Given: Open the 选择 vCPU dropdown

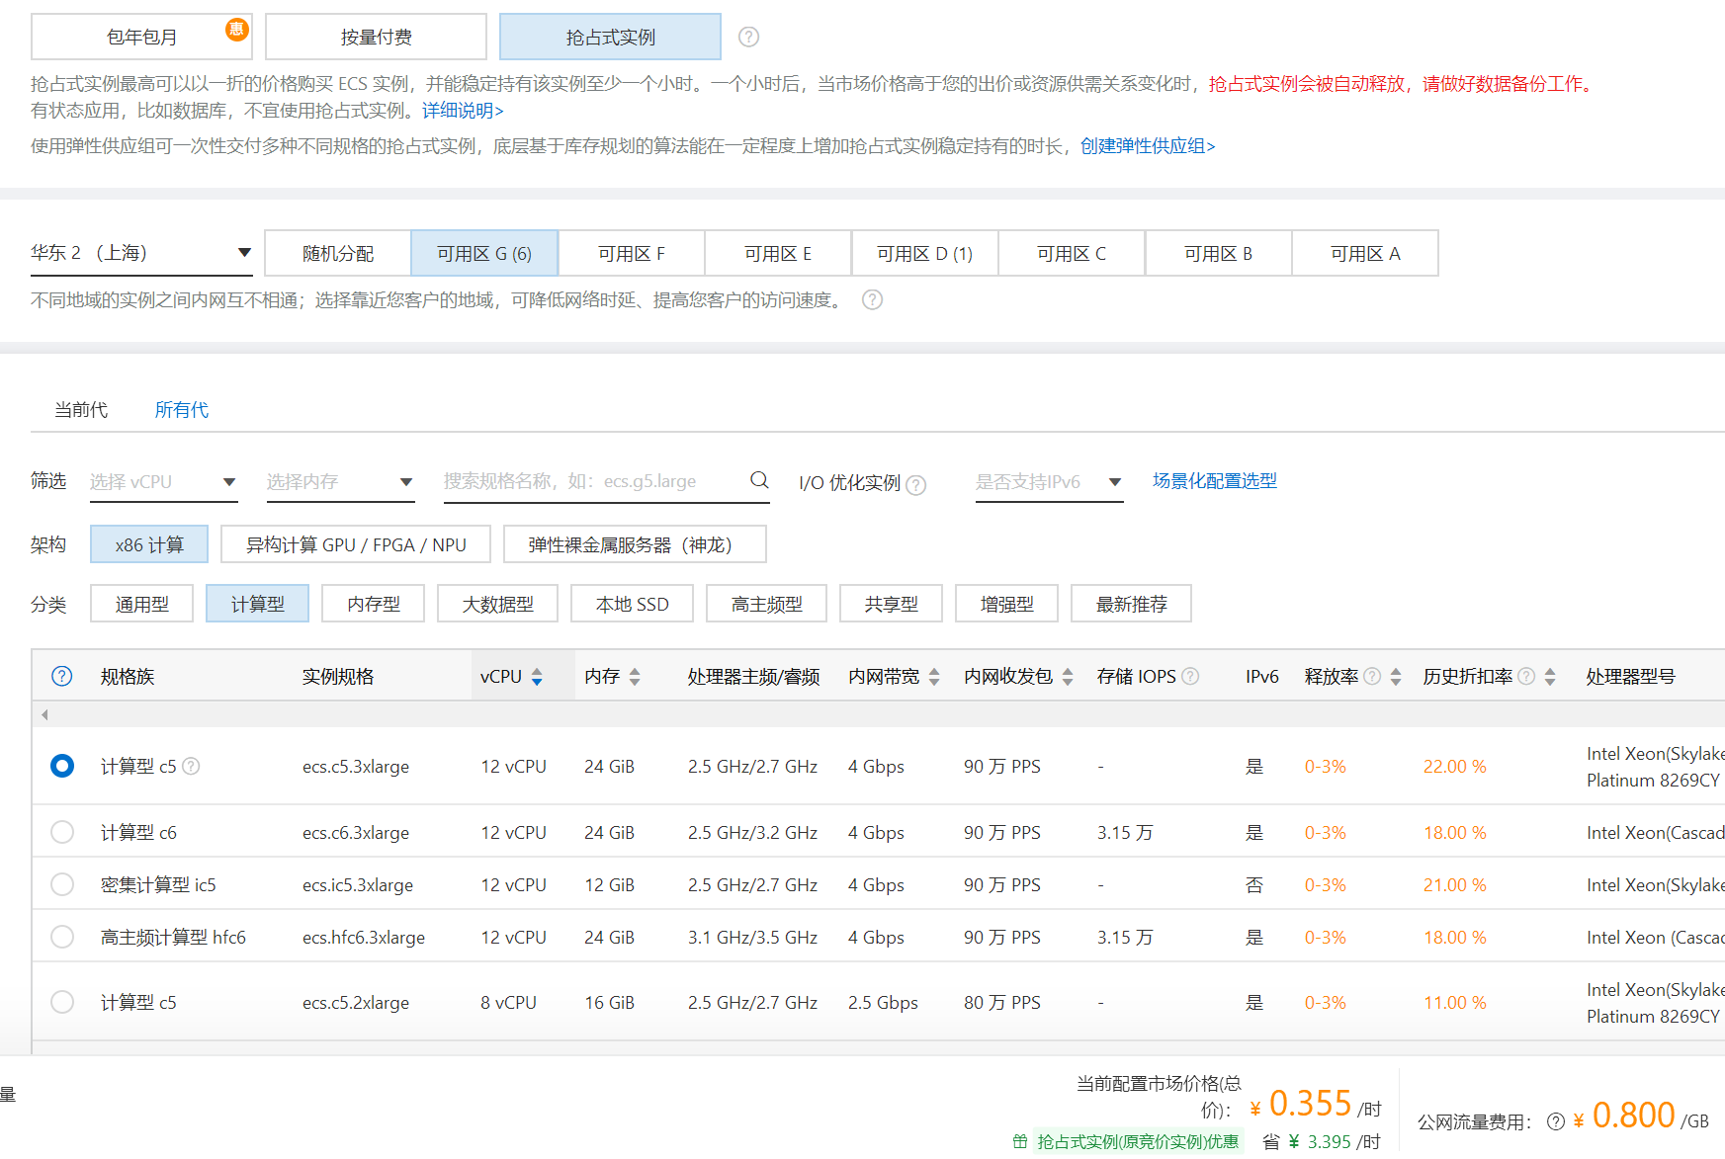Looking at the screenshot, I should coord(163,482).
